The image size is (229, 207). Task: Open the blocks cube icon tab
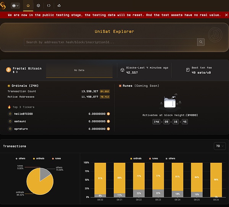39,6
